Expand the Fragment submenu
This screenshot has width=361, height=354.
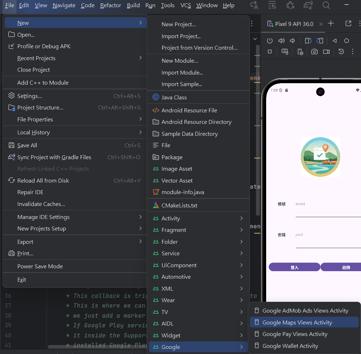pos(198,230)
